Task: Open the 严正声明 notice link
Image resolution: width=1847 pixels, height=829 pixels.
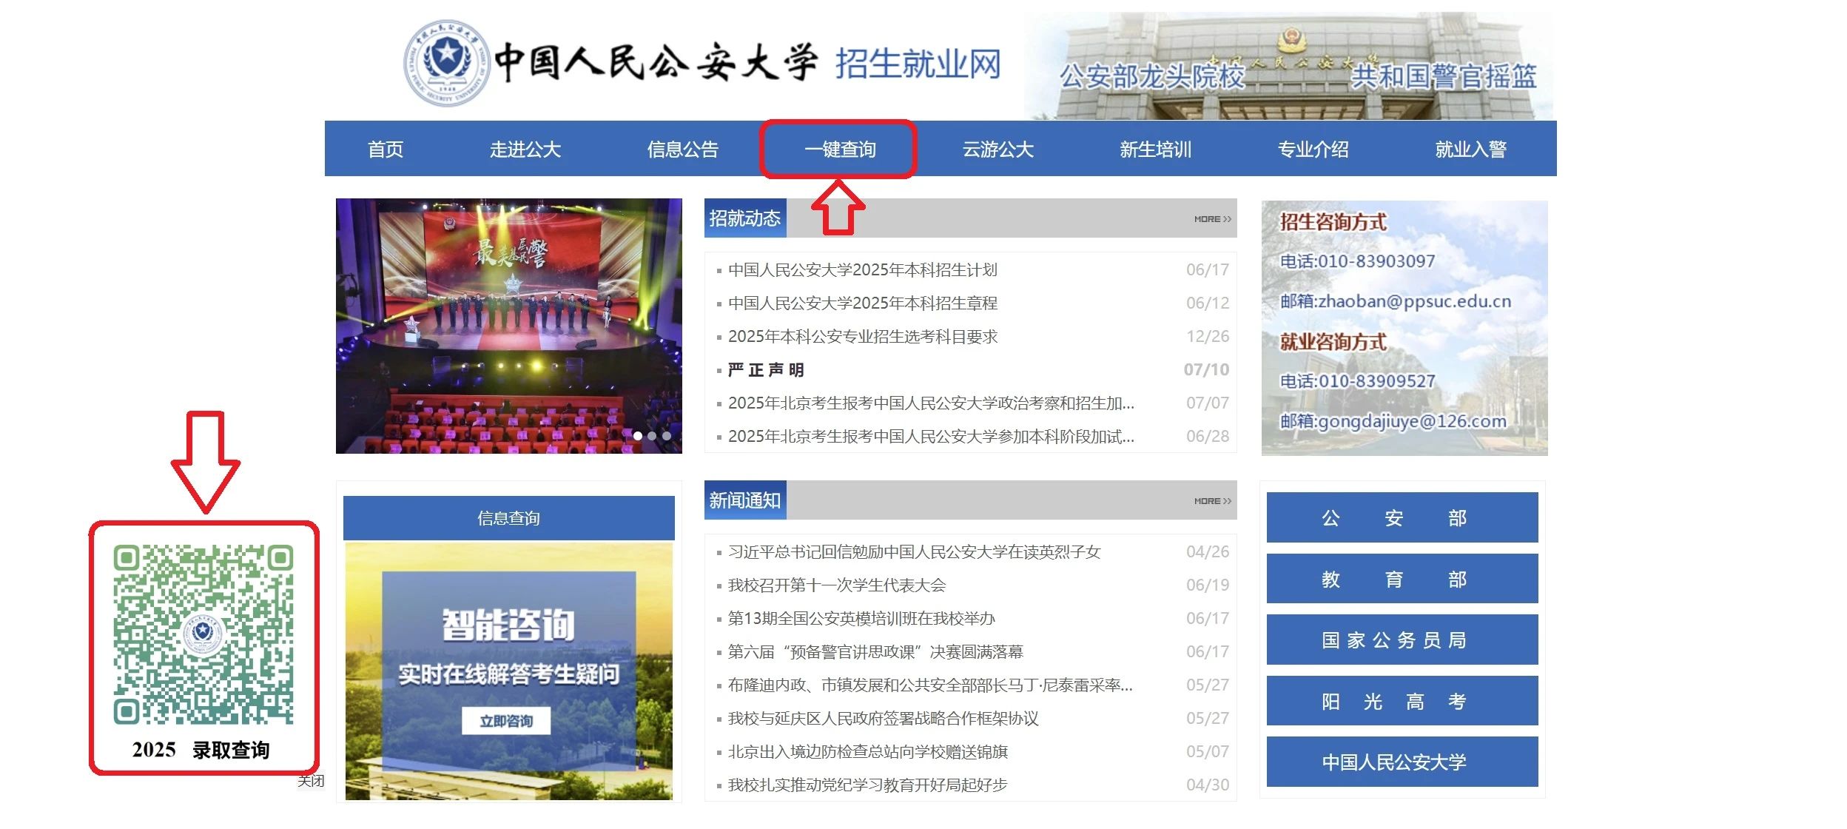Action: click(766, 370)
